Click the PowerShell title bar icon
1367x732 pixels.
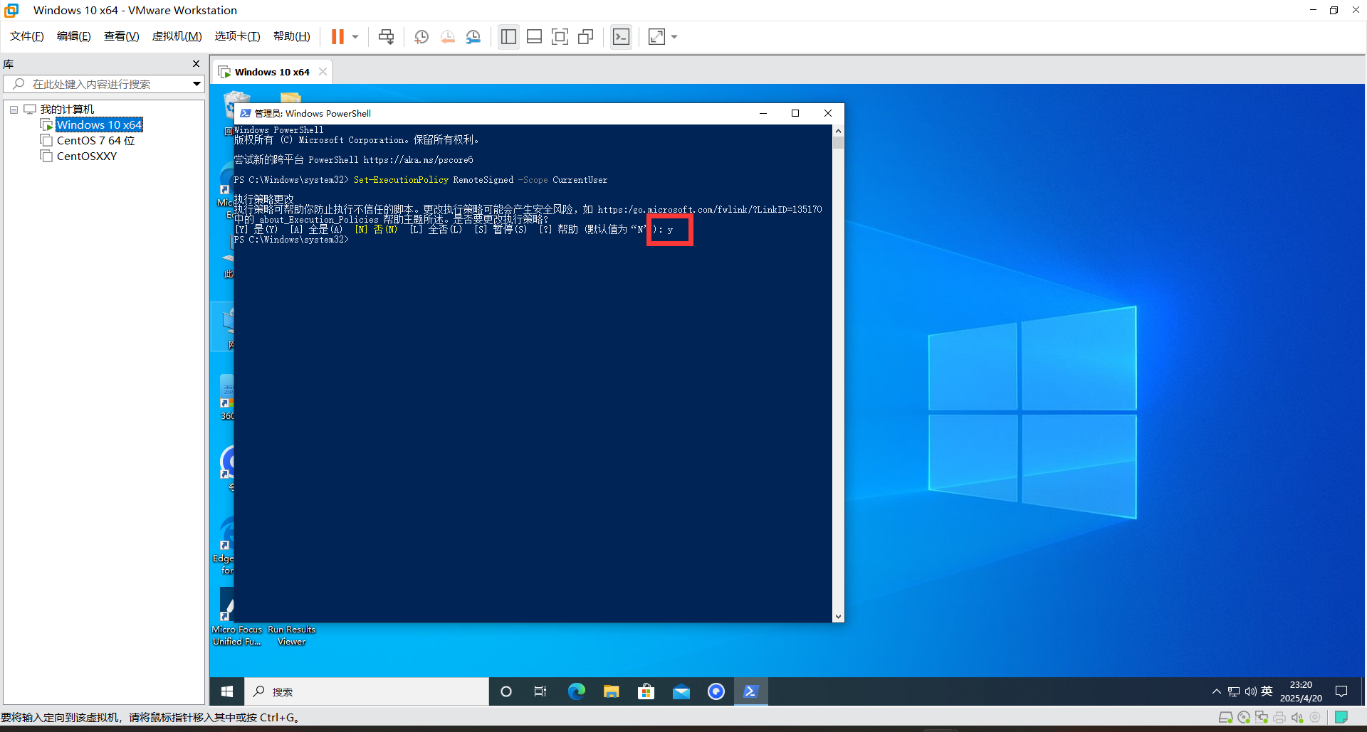(246, 113)
